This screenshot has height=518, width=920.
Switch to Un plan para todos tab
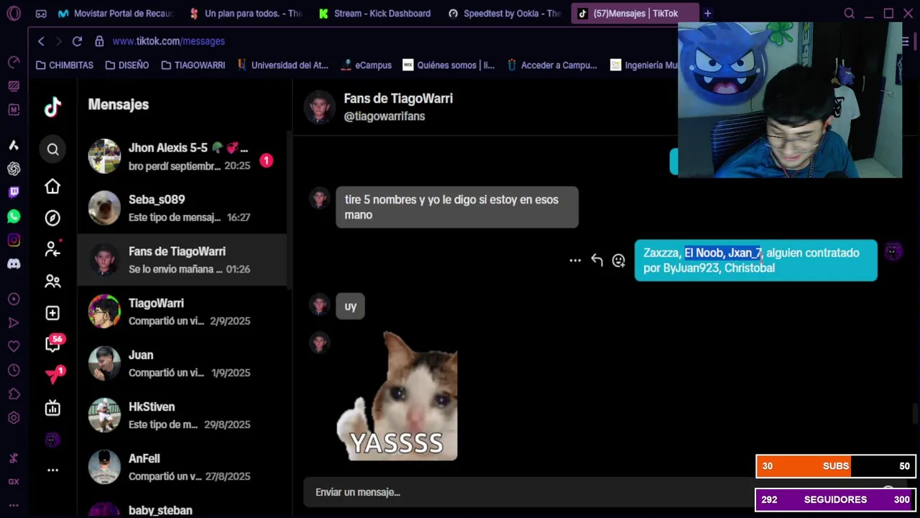[x=246, y=13]
